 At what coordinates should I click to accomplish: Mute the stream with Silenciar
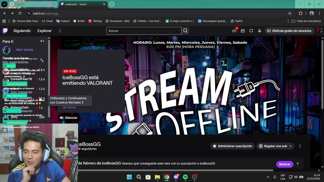69,118
